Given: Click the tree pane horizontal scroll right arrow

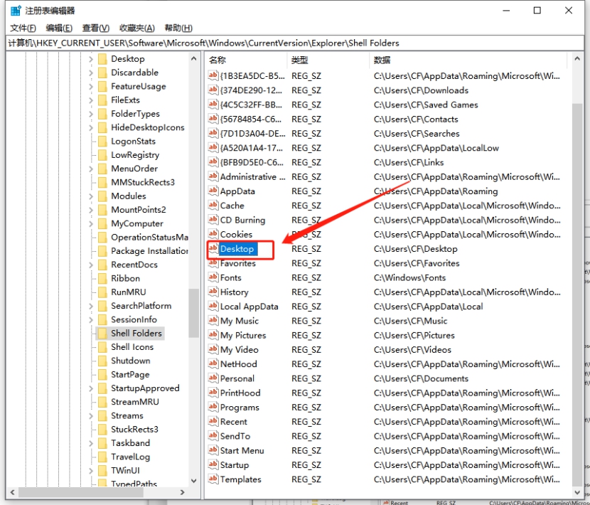Looking at the screenshot, I should 183,492.
